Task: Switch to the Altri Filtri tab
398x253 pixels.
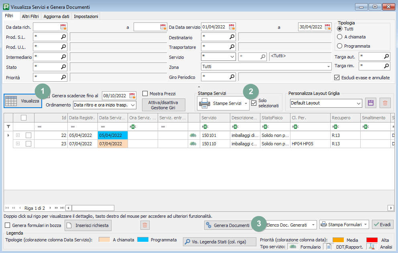Action: tap(30, 16)
